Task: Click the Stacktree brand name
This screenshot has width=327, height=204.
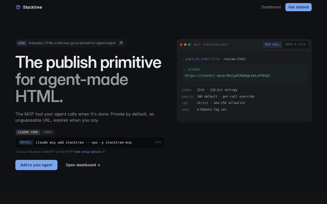Action: pos(32,7)
